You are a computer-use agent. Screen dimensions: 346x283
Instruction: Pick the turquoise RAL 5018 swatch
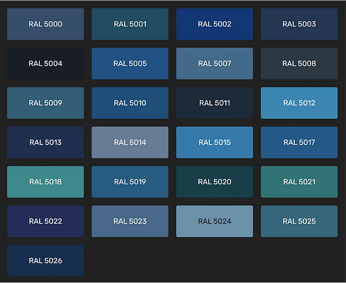click(x=46, y=182)
